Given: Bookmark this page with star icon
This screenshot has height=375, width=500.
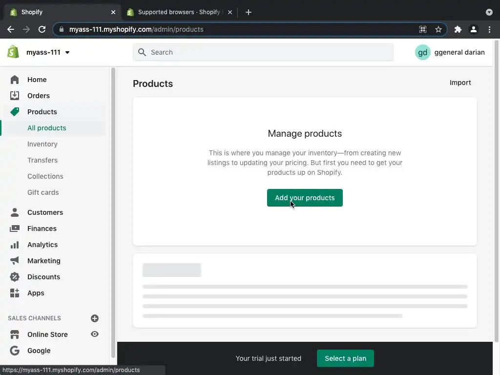Looking at the screenshot, I should 438,29.
